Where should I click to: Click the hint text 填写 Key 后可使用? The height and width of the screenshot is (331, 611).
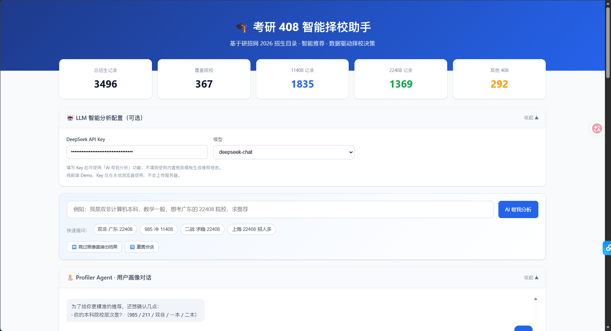click(x=145, y=168)
